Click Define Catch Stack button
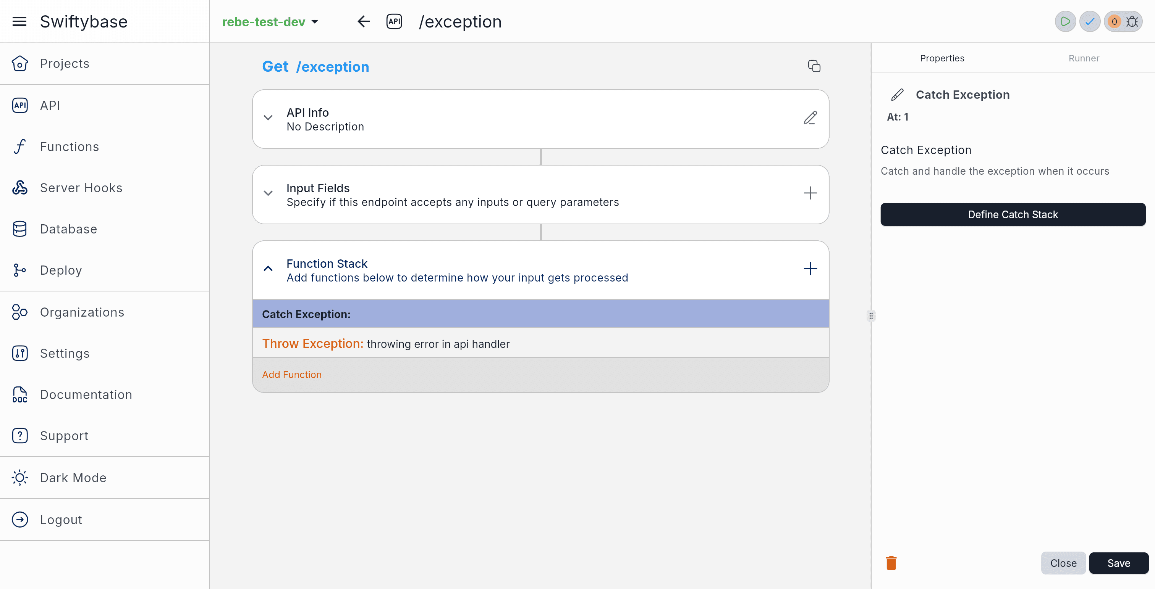Viewport: 1155px width, 589px height. pos(1013,214)
